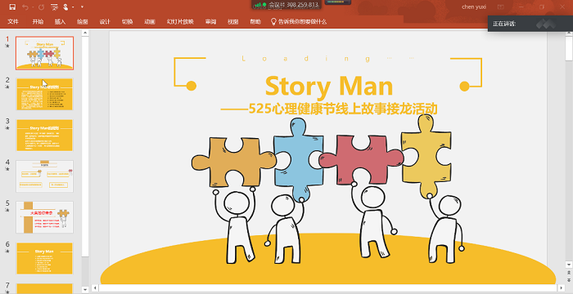Click the Save icon in quick access toolbar
This screenshot has width=573, height=294.
(12, 7)
